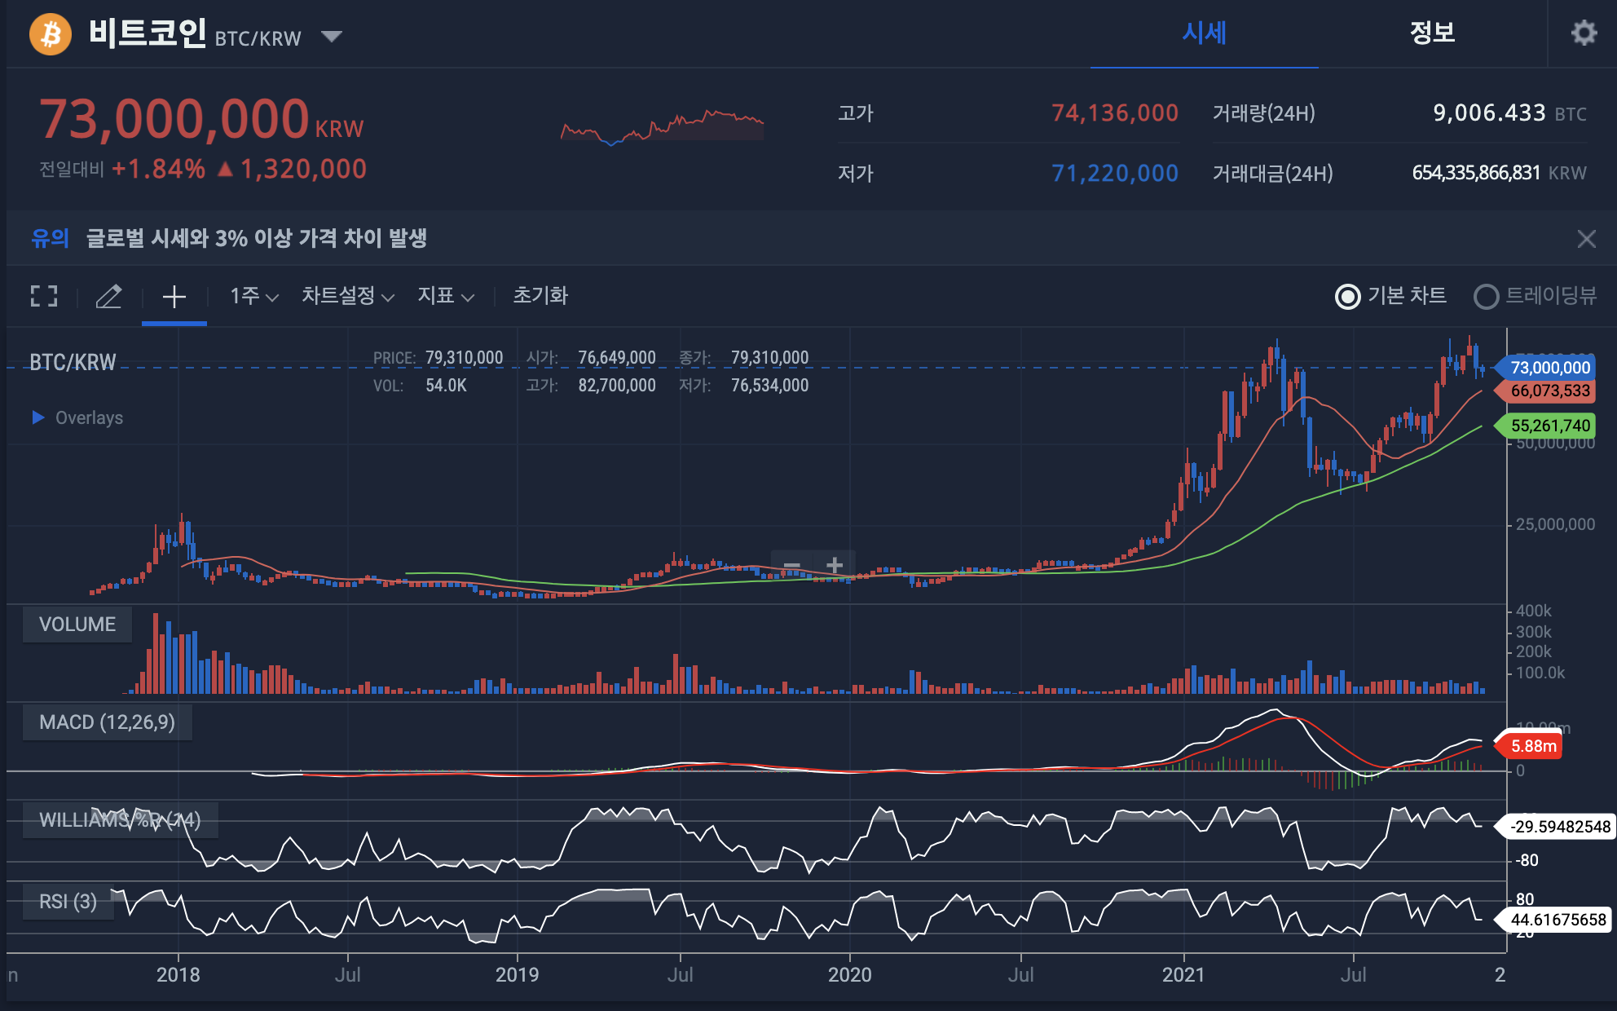Open the BTC/KRW market selector dropdown
Viewport: 1617px width, 1011px height.
(x=331, y=37)
